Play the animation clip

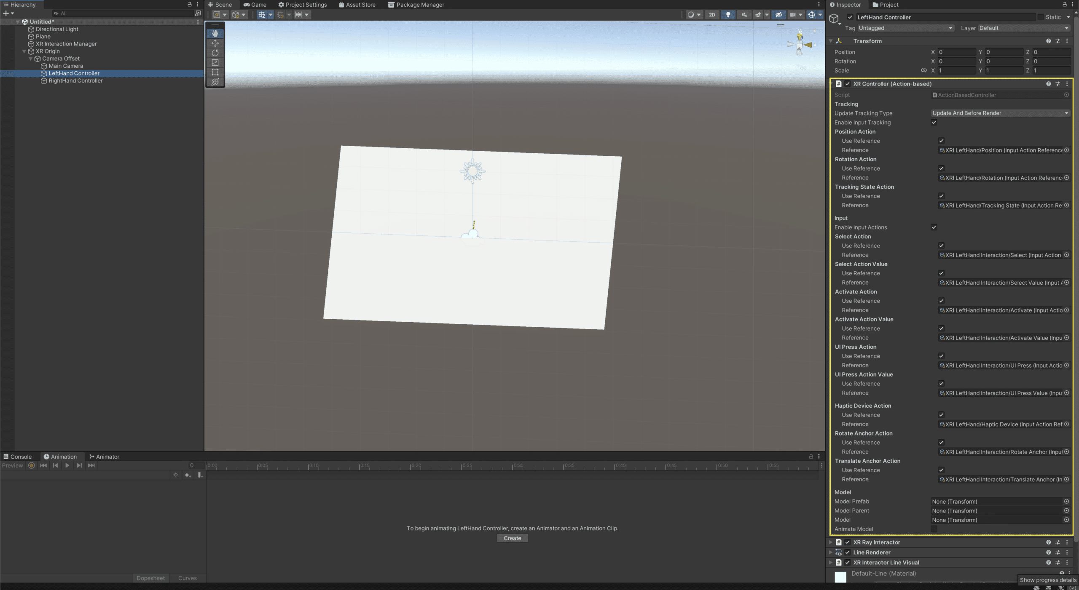tap(67, 465)
